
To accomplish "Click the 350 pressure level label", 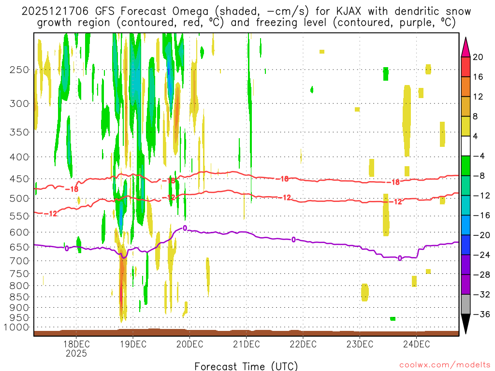I will click(19, 132).
